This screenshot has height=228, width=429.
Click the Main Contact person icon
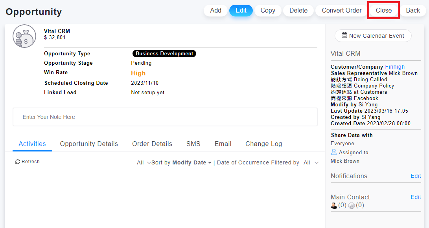(334, 205)
